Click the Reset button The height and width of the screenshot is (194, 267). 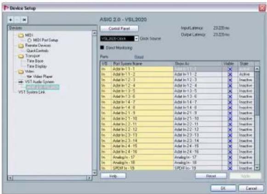point(211,176)
